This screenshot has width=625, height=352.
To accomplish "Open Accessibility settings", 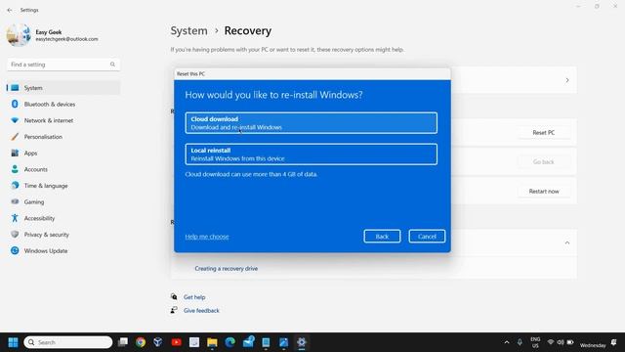I will [63, 218].
